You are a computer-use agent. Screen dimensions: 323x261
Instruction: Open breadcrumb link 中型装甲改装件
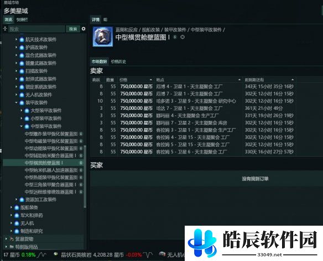(x=206, y=30)
